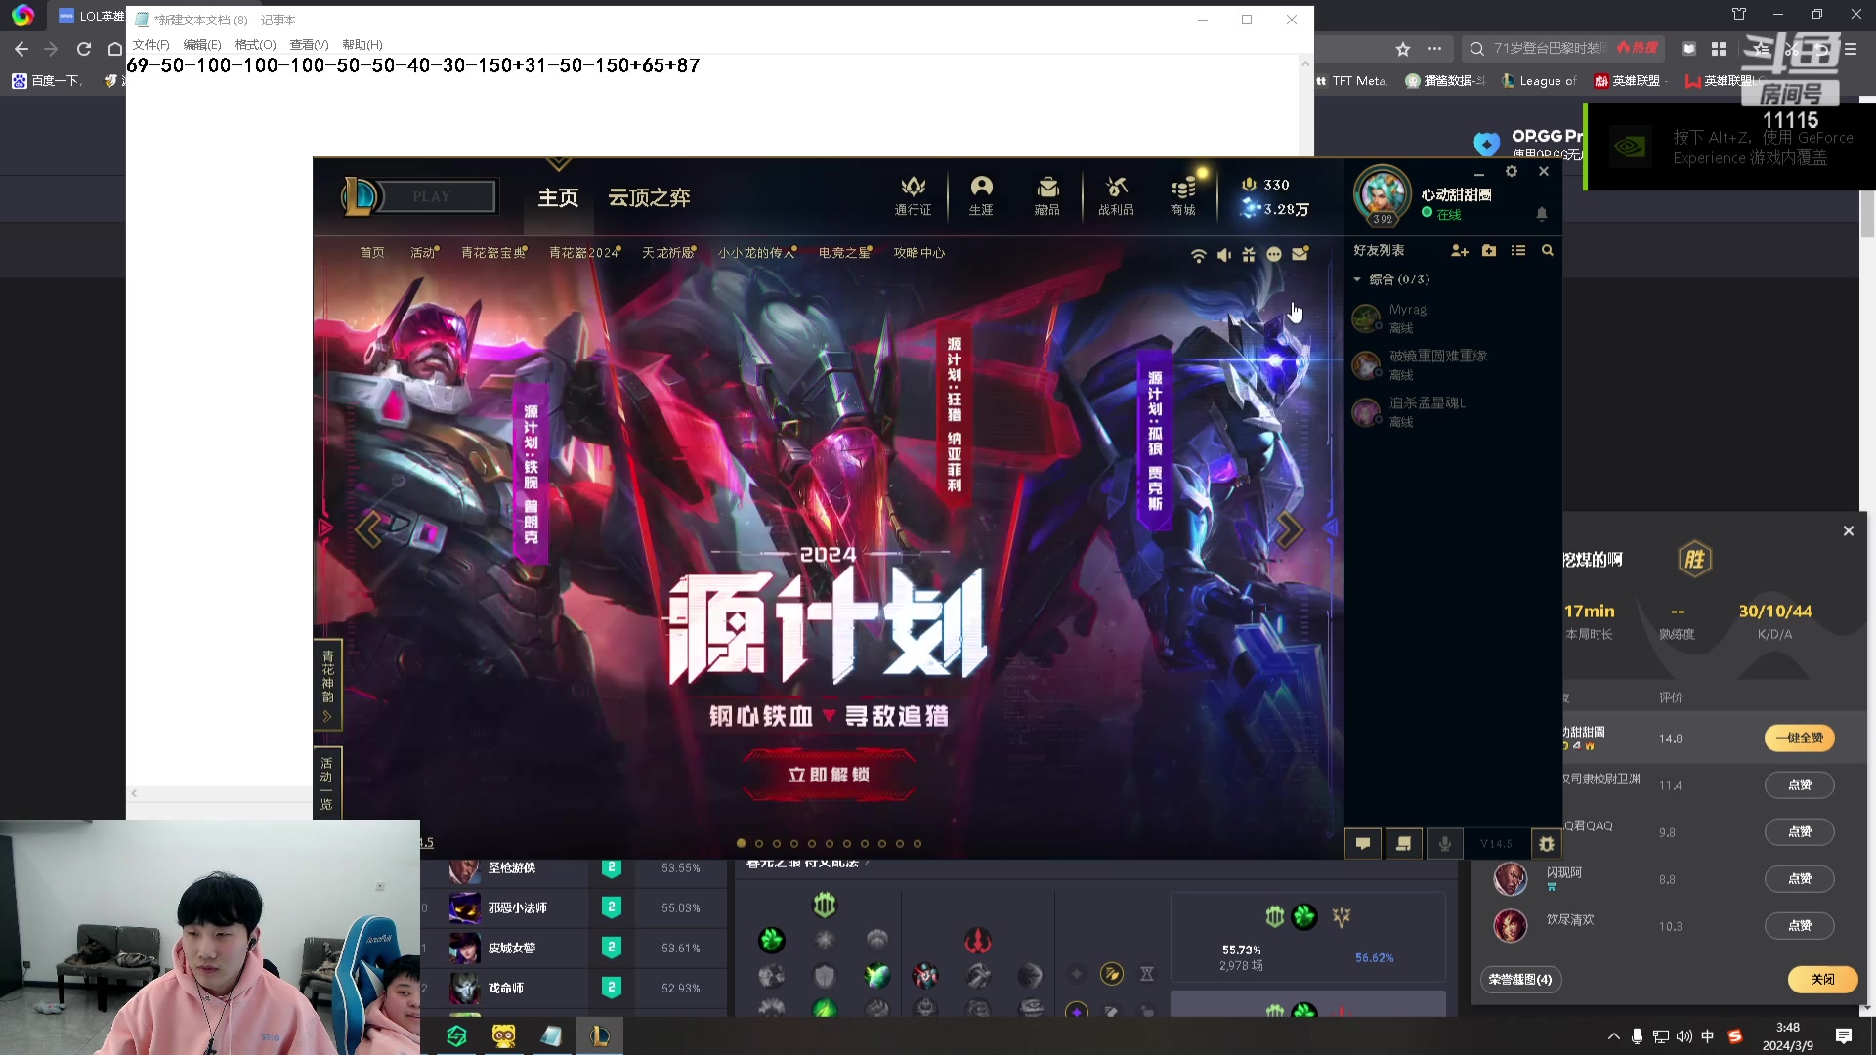Open the 青花瓷2024 sub-tab
The width and height of the screenshot is (1876, 1055).
tap(583, 253)
